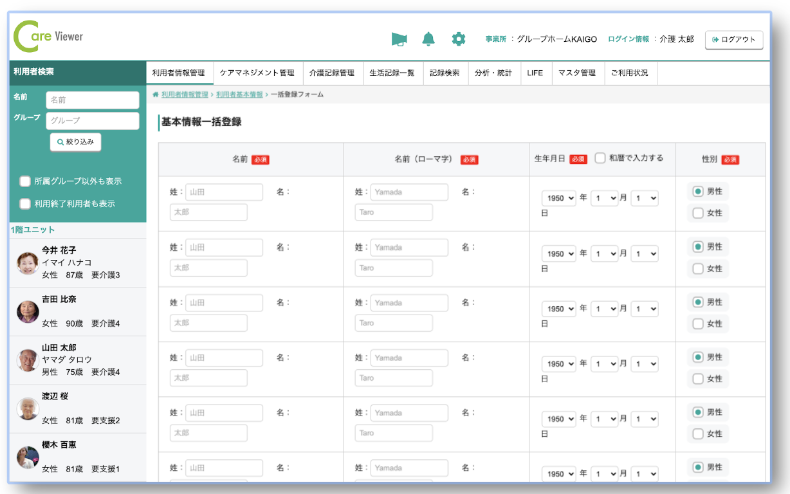
Task: Open the birth year dropdown in first row
Action: click(558, 199)
